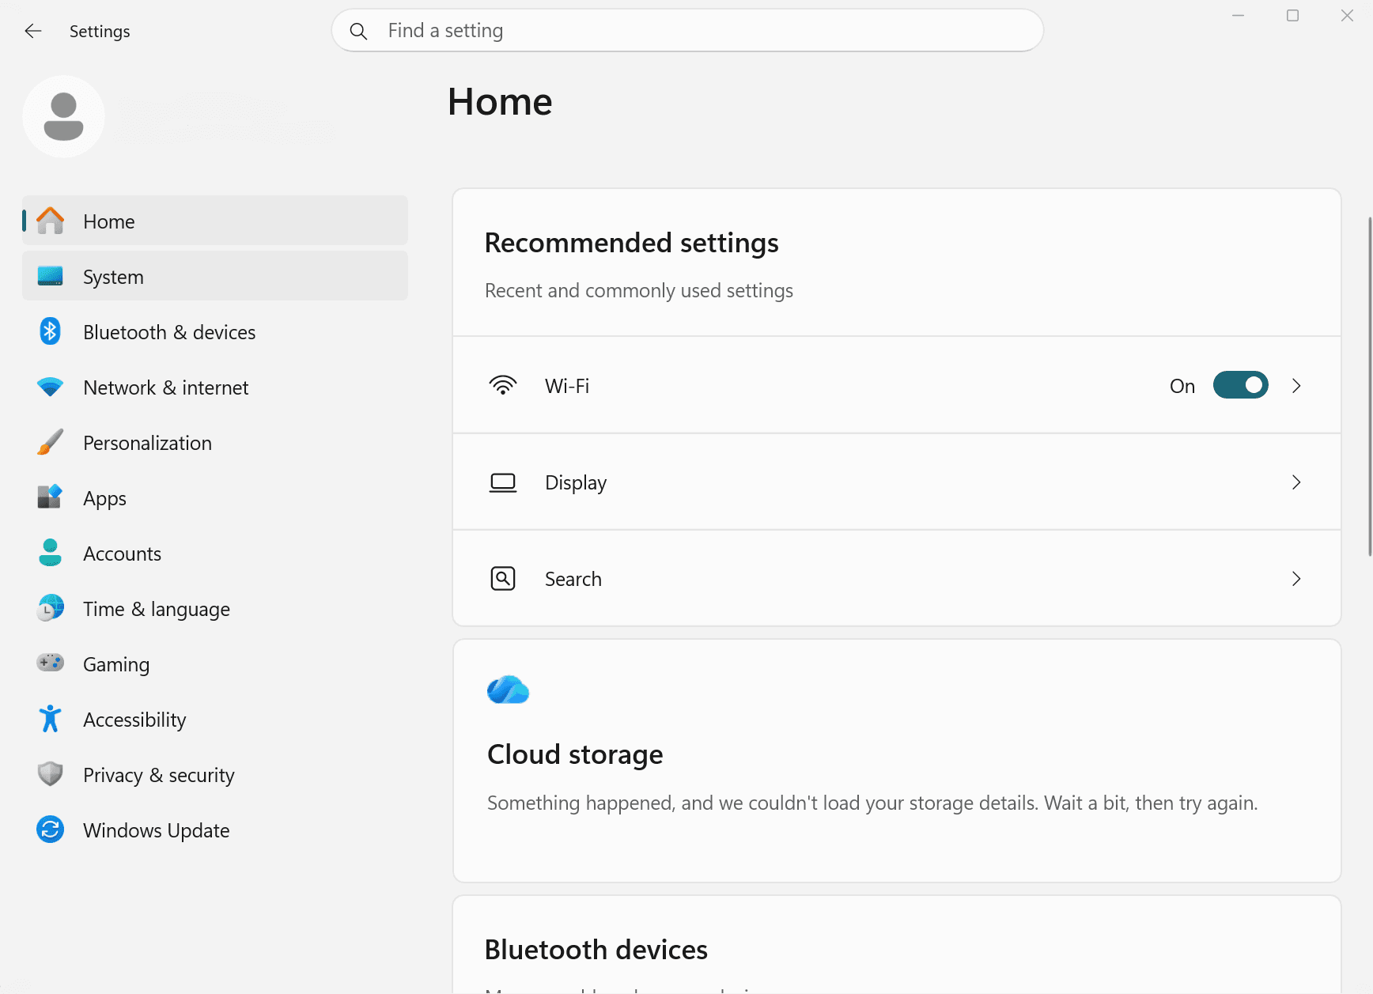Click the Search row magnifier icon

pyautogui.click(x=503, y=579)
